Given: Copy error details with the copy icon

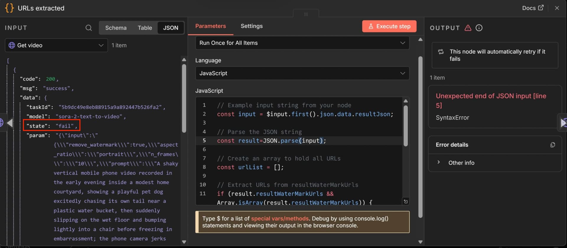Looking at the screenshot, I should pyautogui.click(x=553, y=145).
